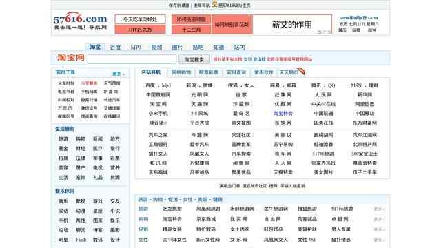Focus the Taobao search input field
The image size is (441, 248).
coord(132,59)
